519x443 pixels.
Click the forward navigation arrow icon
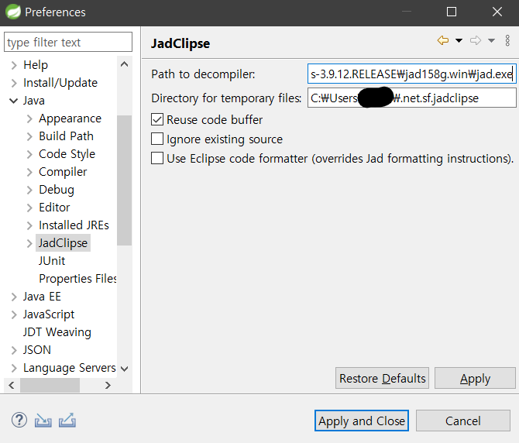coord(476,41)
